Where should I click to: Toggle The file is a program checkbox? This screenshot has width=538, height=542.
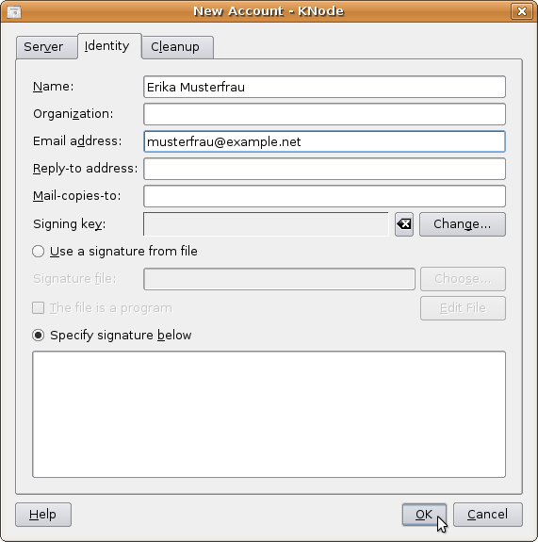click(38, 308)
